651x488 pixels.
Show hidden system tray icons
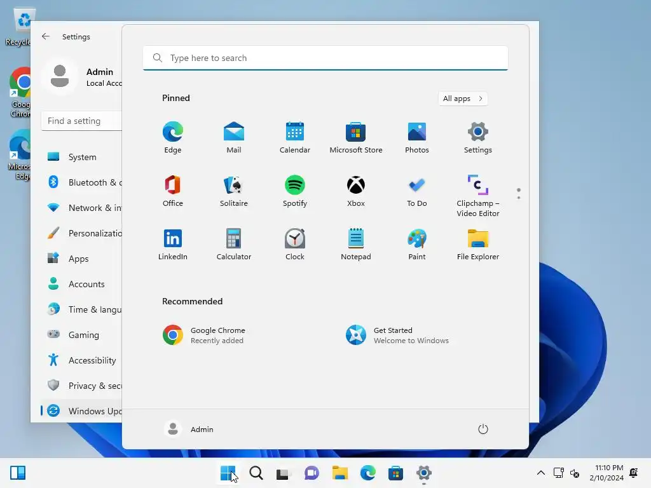pos(541,473)
